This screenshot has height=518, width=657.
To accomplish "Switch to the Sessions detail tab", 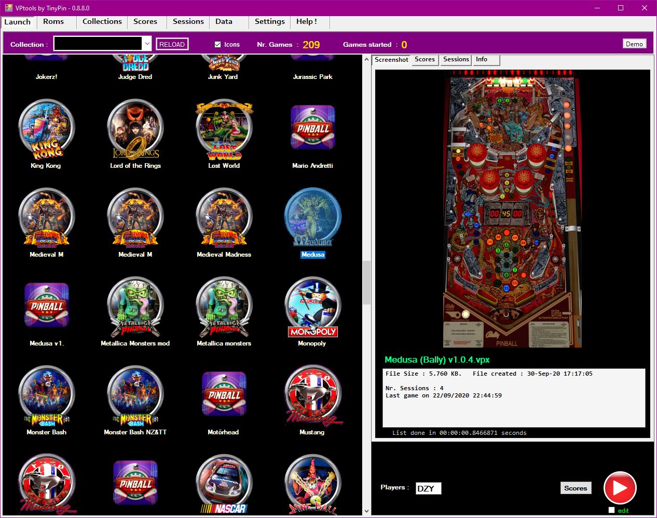I will tap(456, 60).
